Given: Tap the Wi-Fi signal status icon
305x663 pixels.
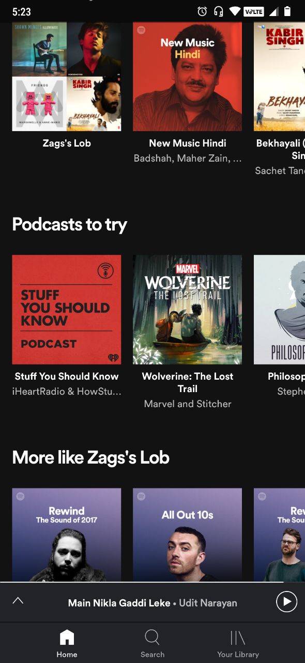Looking at the screenshot, I should (235, 11).
